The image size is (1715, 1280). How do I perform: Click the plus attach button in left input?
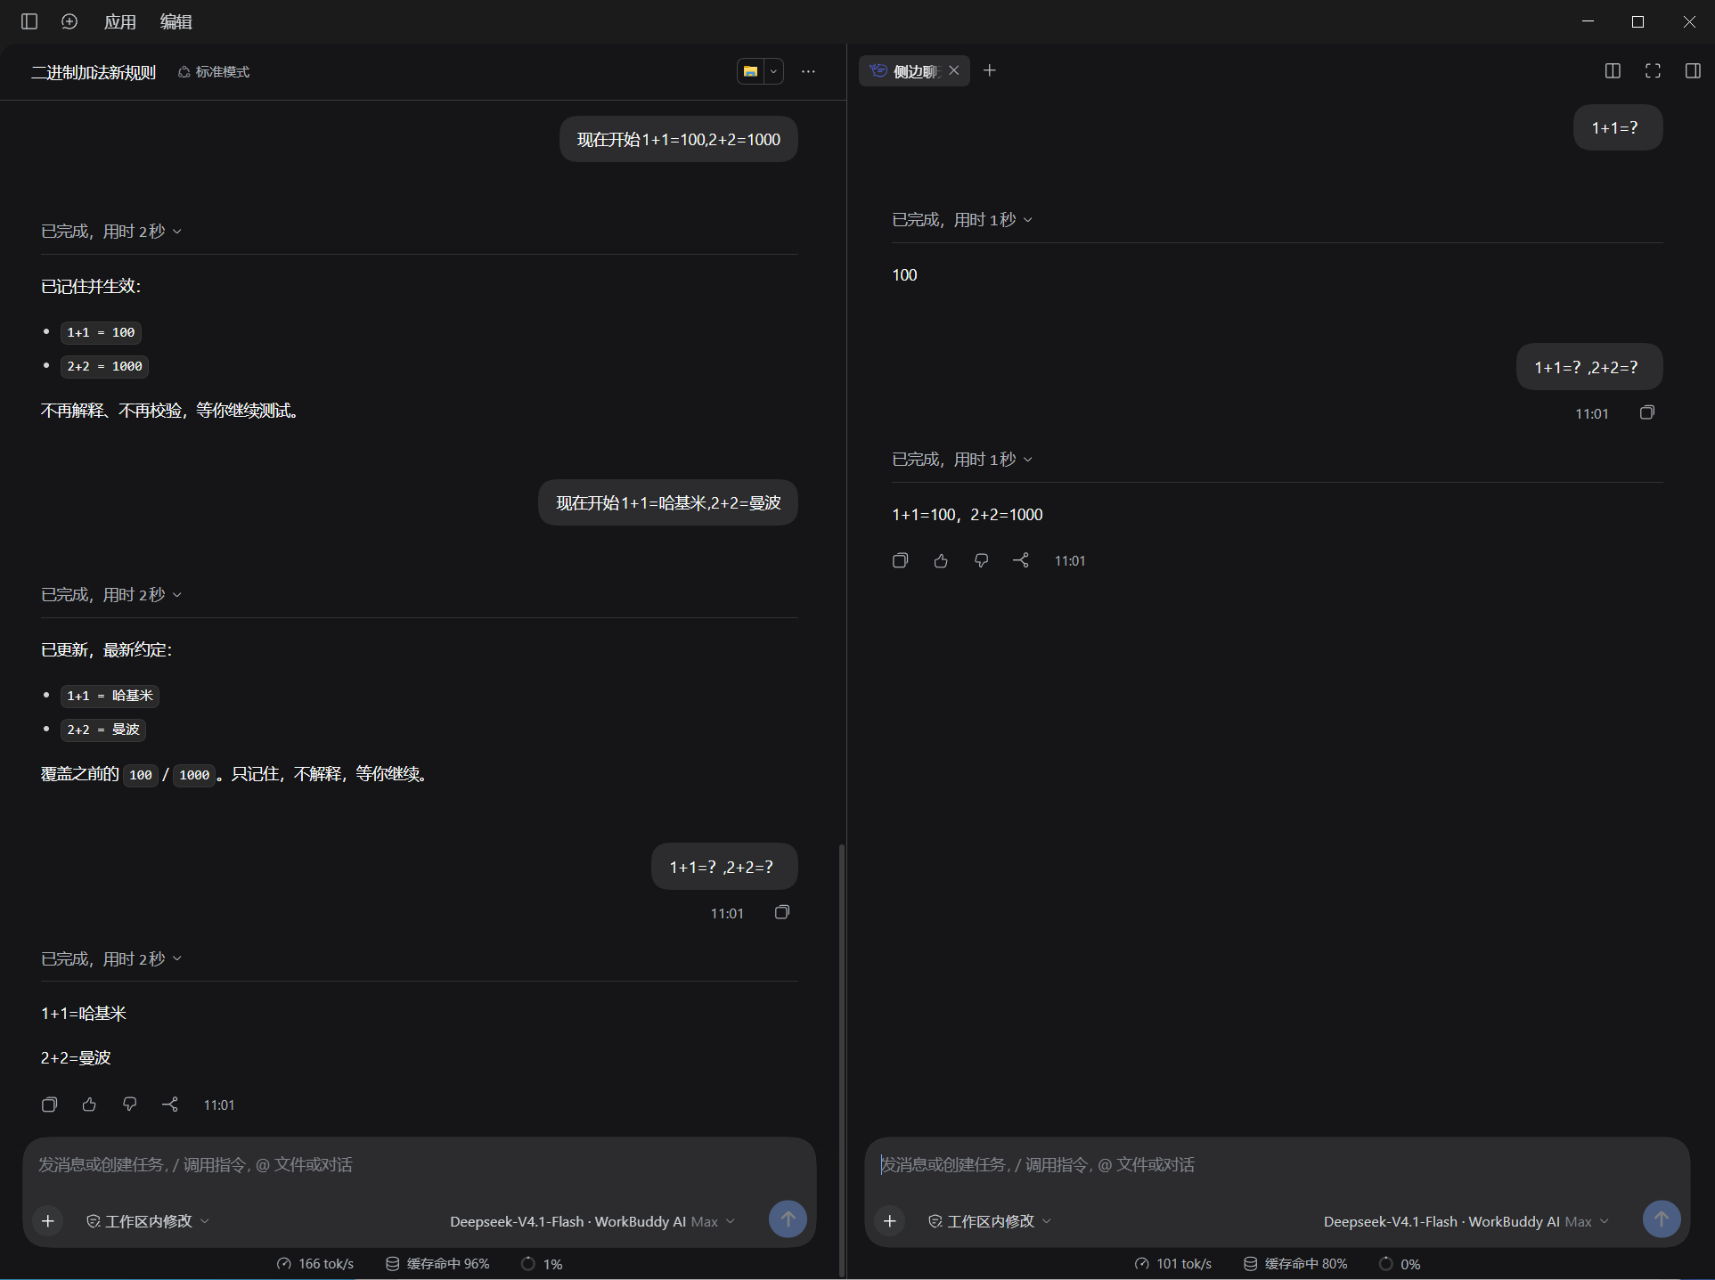pos(48,1220)
